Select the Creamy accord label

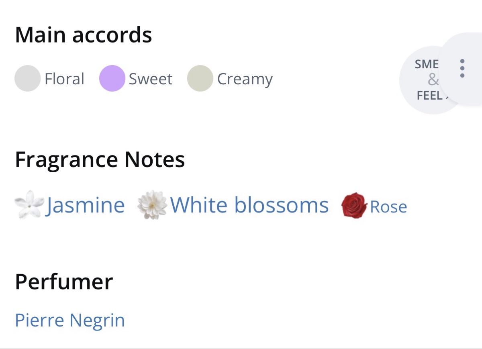pyautogui.click(x=245, y=80)
